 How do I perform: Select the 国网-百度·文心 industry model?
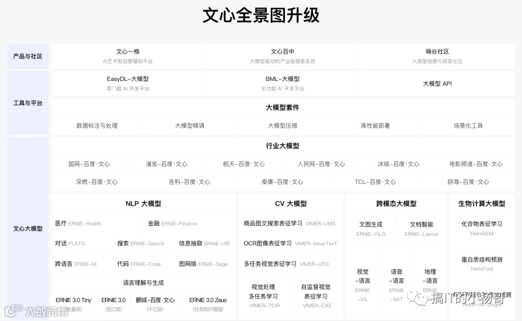89,164
